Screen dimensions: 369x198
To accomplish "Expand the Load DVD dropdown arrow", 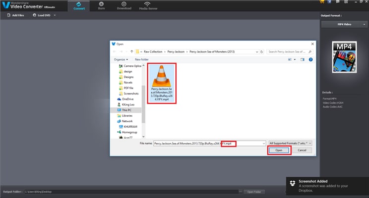I will (55, 15).
